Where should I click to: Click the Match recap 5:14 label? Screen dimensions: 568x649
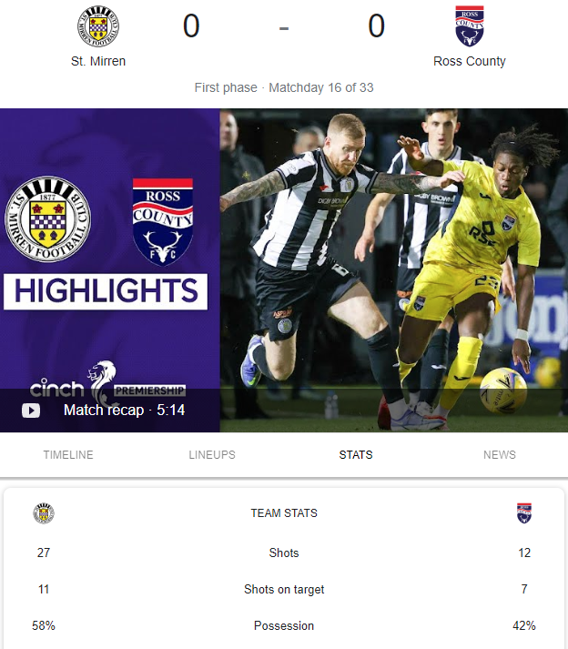click(x=124, y=411)
